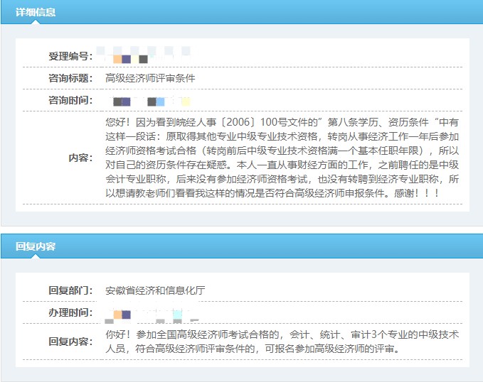Click the blurred 受理编号 value
Viewport: 483px width, 382px height.
(142, 55)
